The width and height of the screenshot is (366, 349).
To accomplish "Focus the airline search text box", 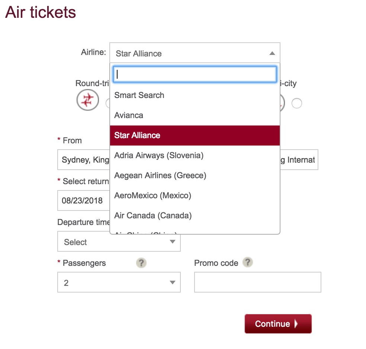I will [x=195, y=74].
